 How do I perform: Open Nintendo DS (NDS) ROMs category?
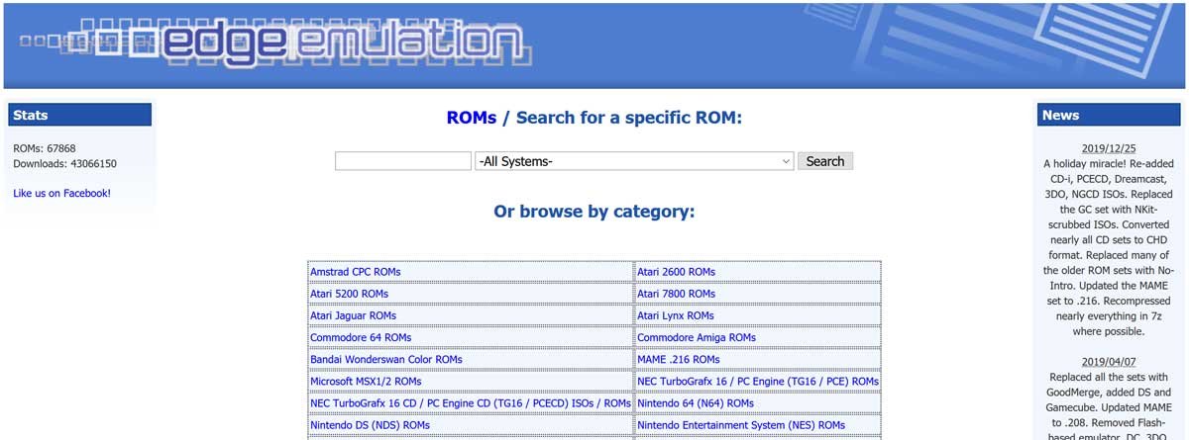pos(371,425)
